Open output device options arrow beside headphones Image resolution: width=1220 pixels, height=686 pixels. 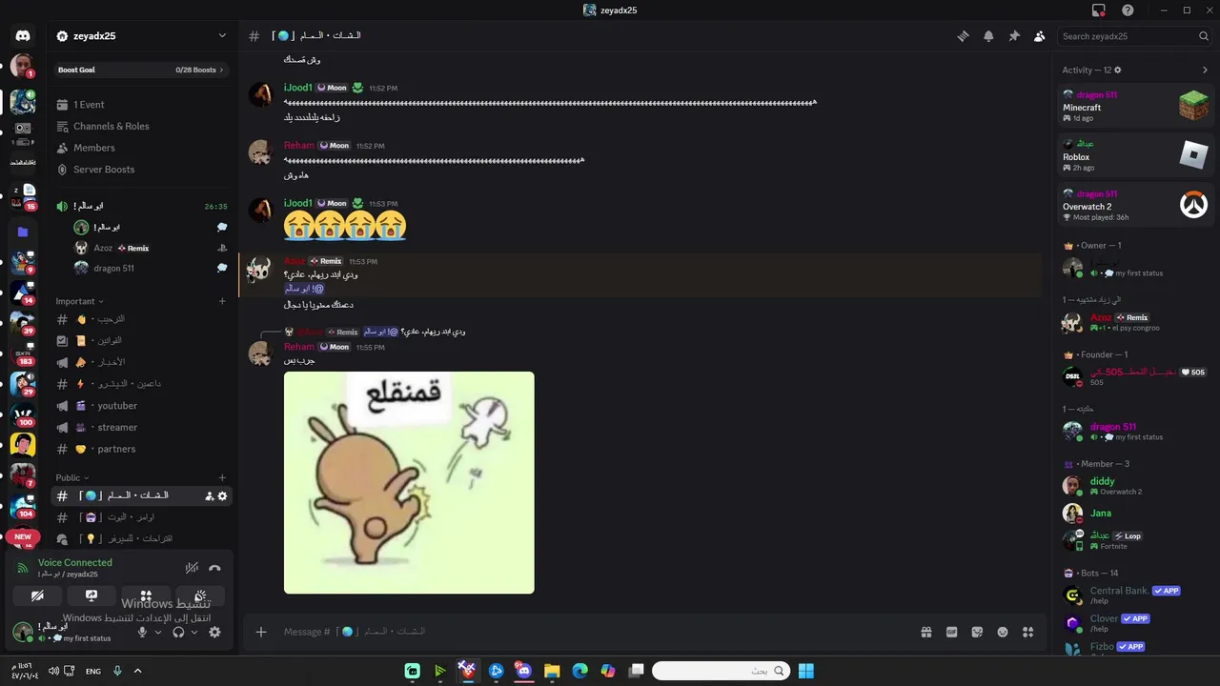(194, 632)
